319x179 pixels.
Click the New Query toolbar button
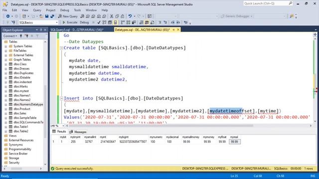[x=68, y=16]
